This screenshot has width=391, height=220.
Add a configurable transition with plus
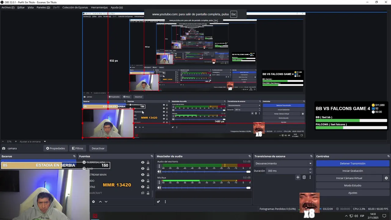click(x=298, y=177)
